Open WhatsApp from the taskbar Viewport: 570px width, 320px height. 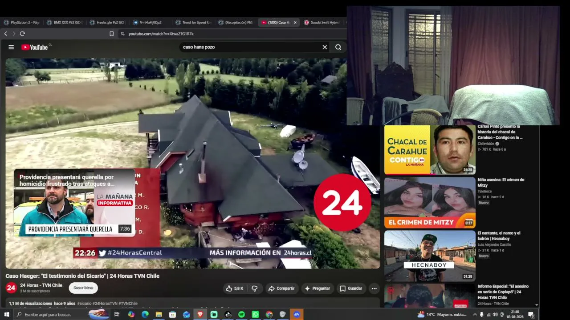tap(255, 315)
